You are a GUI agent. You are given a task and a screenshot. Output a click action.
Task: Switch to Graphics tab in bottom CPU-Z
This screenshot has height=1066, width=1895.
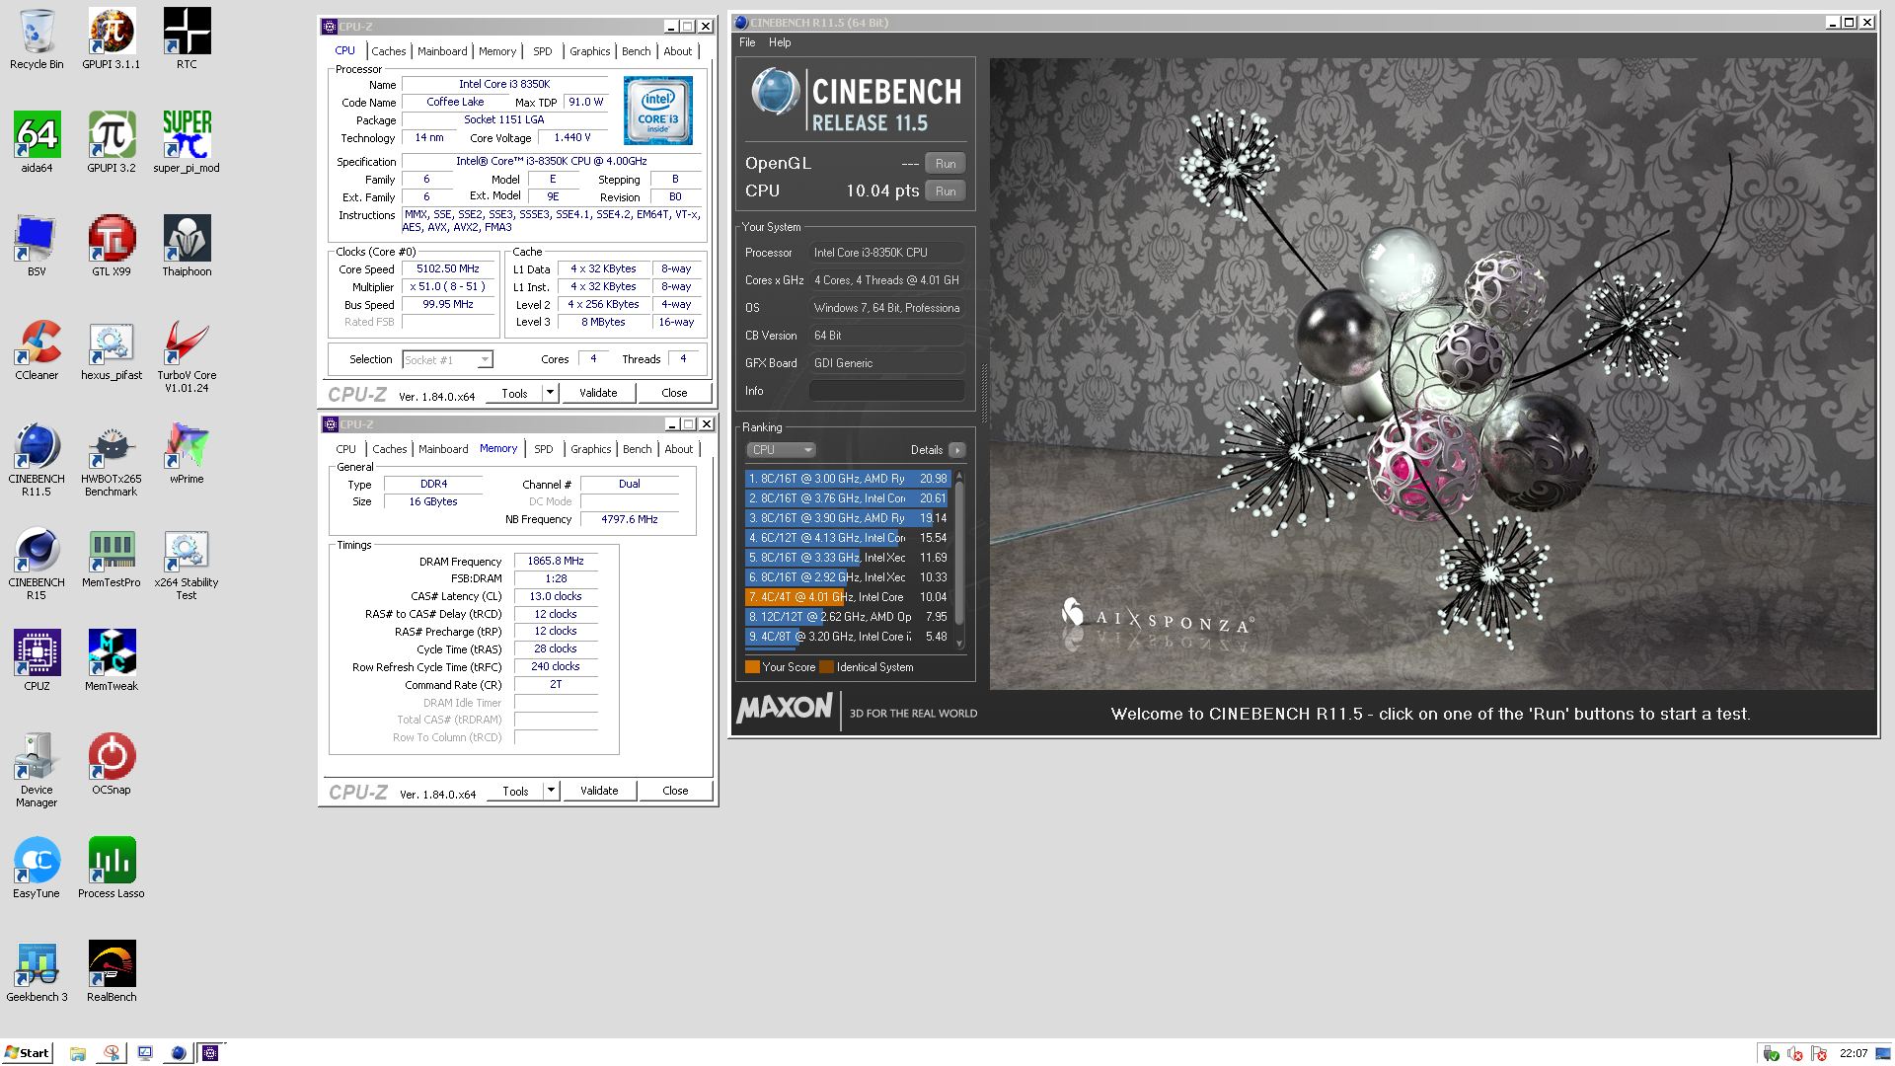coord(590,449)
